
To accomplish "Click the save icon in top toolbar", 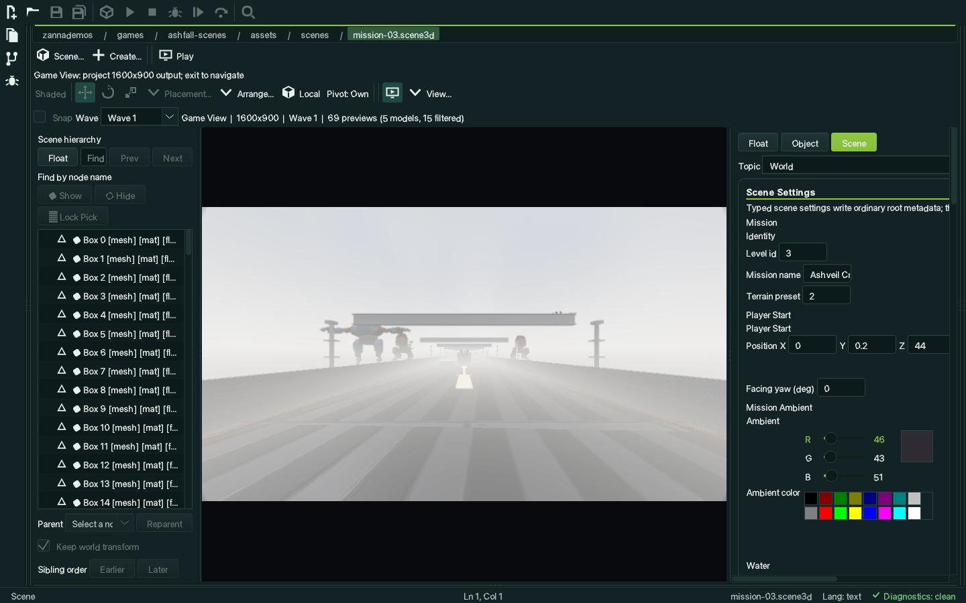I will 56,12.
